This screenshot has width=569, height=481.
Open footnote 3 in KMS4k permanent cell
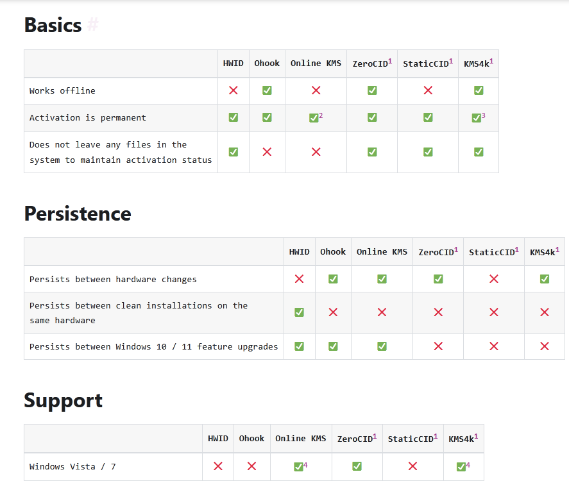click(483, 115)
